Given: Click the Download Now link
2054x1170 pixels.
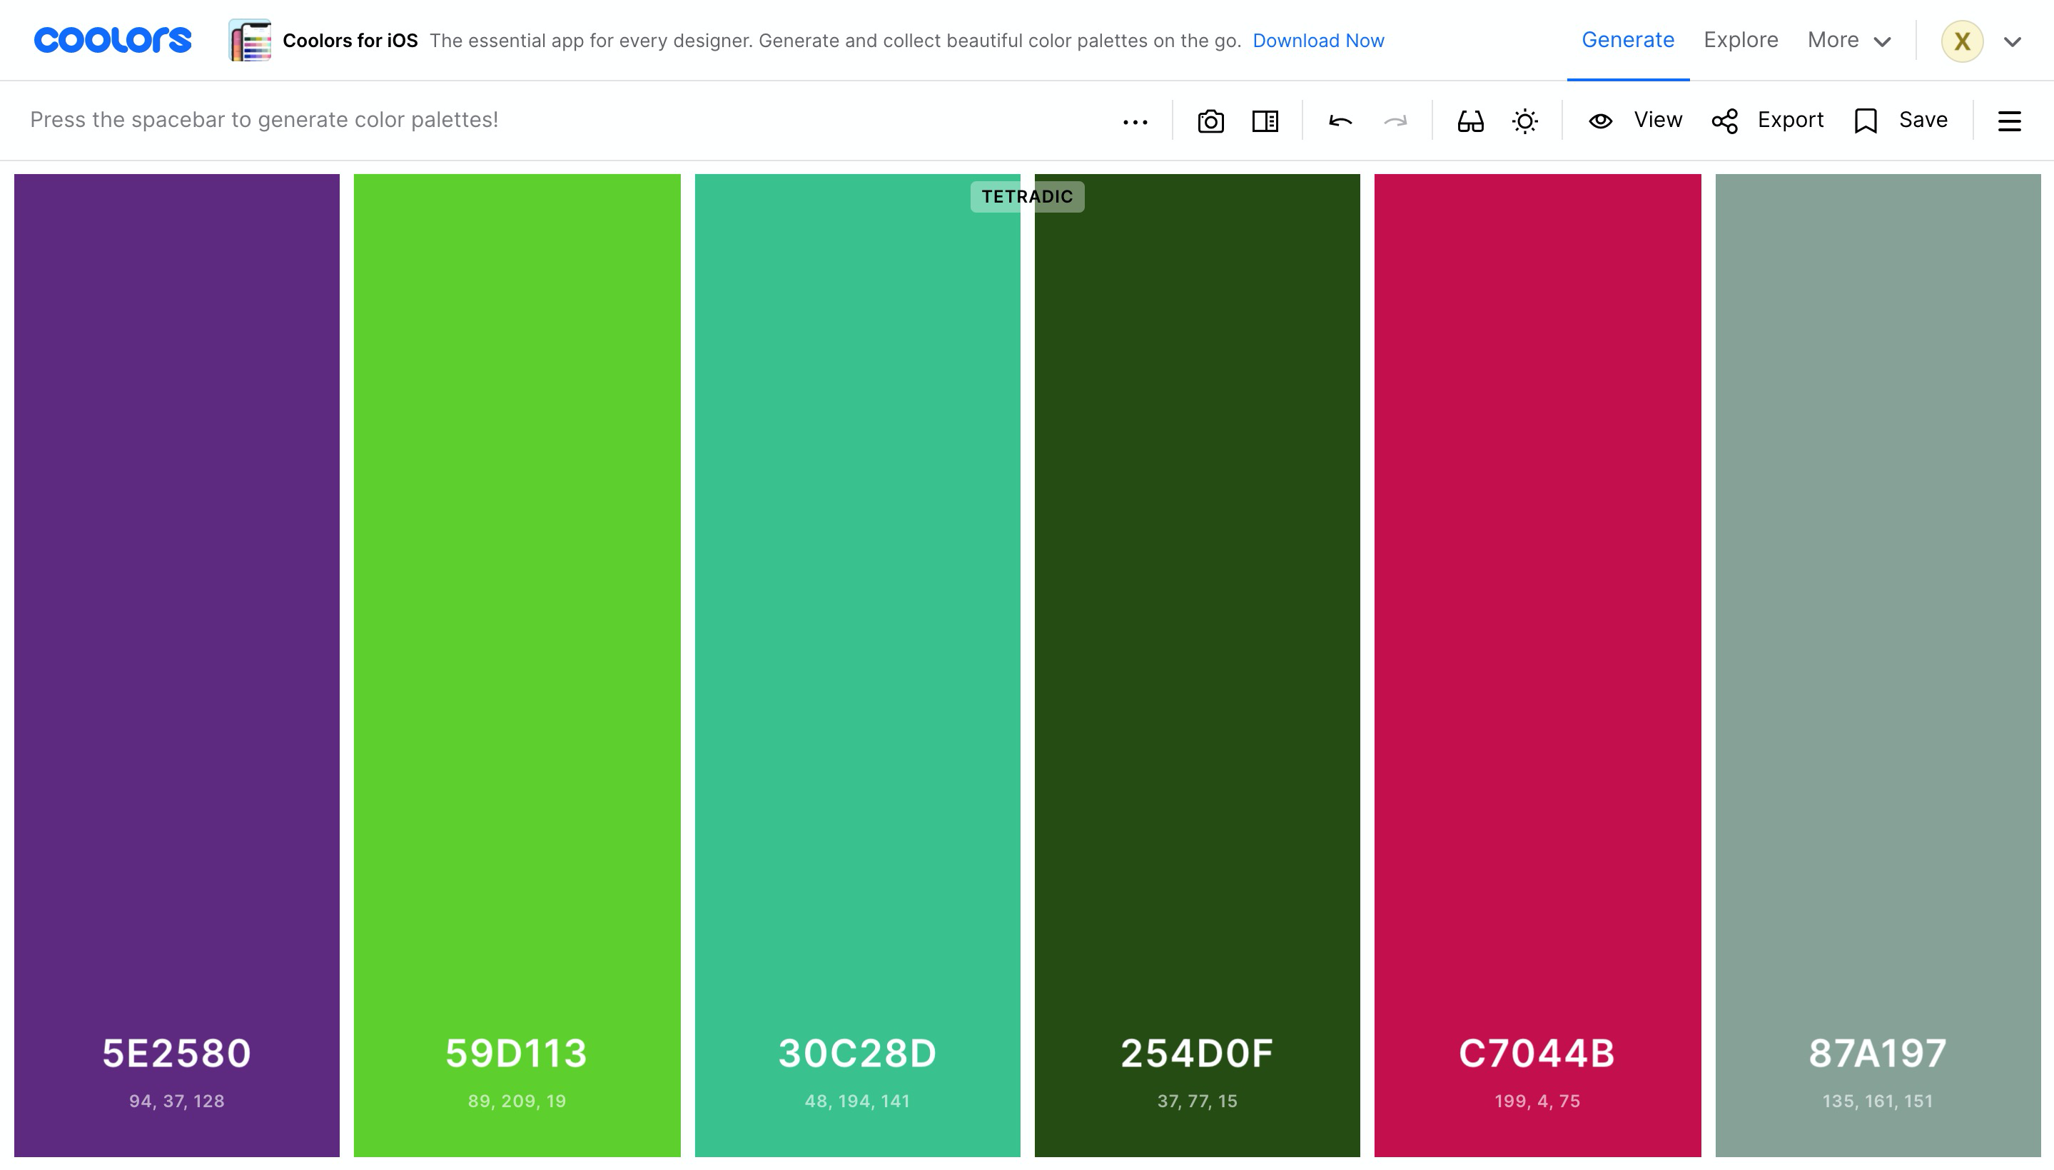Looking at the screenshot, I should [x=1317, y=41].
